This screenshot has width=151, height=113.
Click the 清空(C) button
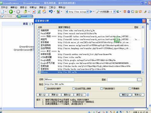(x=80, y=95)
